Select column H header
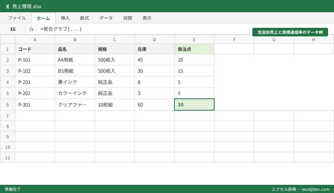Viewport: 334px width, 193px height. click(314, 39)
